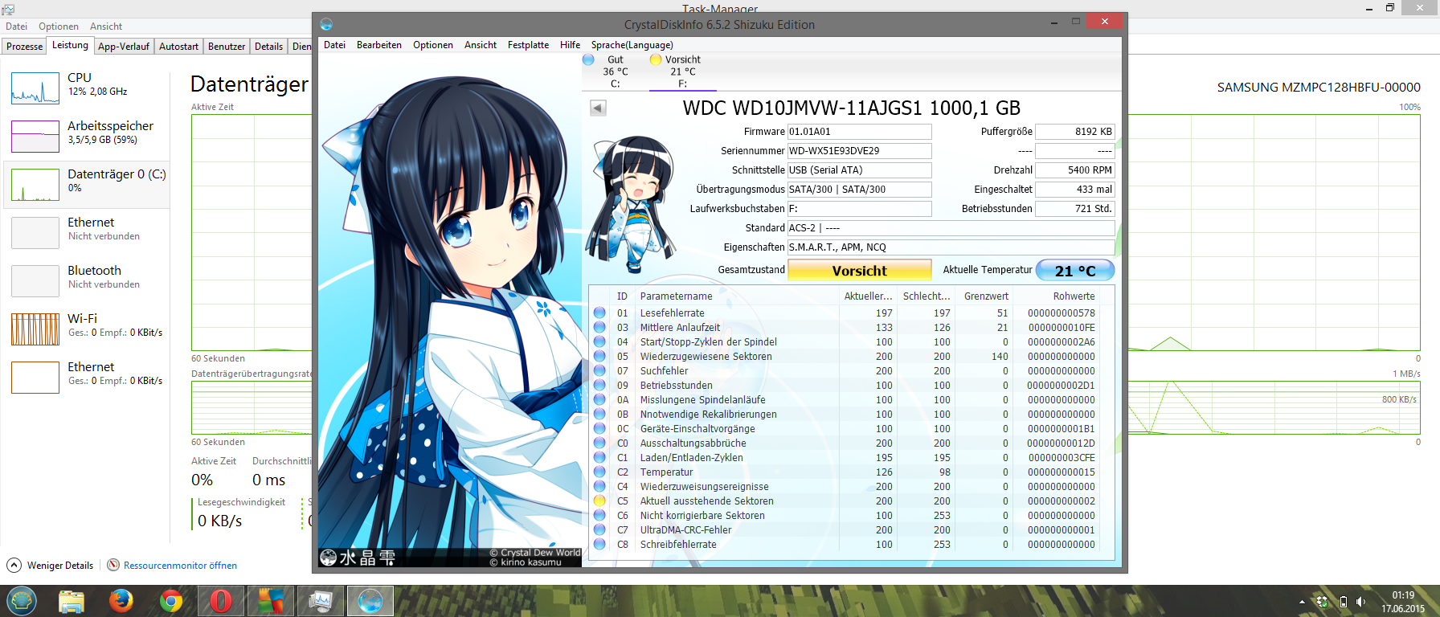Click the blue Gut status icon for drive C:
The image size is (1440, 617).
point(588,59)
